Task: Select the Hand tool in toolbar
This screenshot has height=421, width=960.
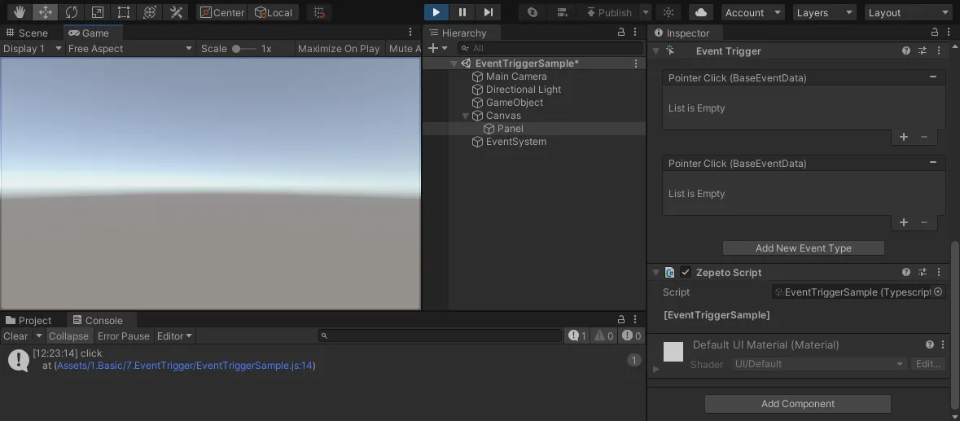Action: [20, 12]
